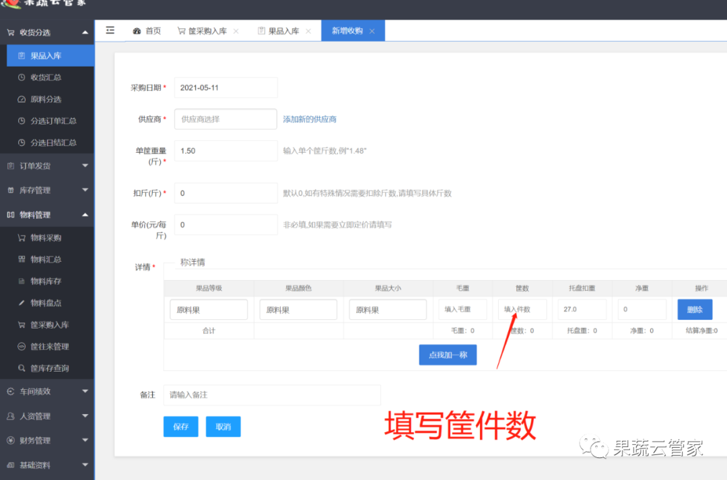Click the 首页 dashboard icon tab
This screenshot has height=480, width=727.
point(147,31)
